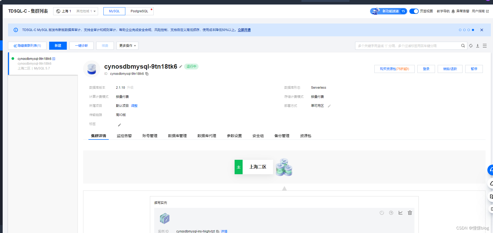The image size is (493, 233).
Task: Click the 一键诊断 button
Action: pos(81,46)
